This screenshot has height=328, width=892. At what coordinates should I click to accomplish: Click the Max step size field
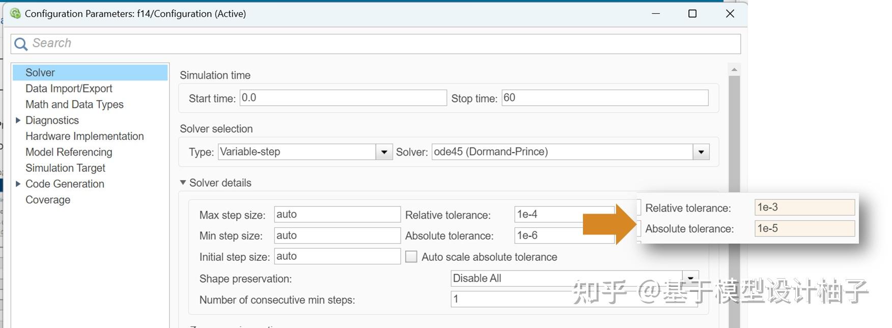click(x=337, y=215)
